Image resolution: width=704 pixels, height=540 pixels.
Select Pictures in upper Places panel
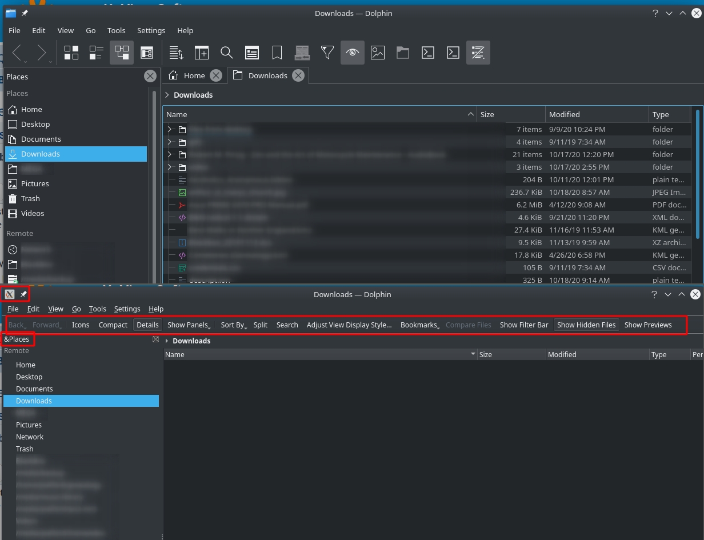pos(35,183)
